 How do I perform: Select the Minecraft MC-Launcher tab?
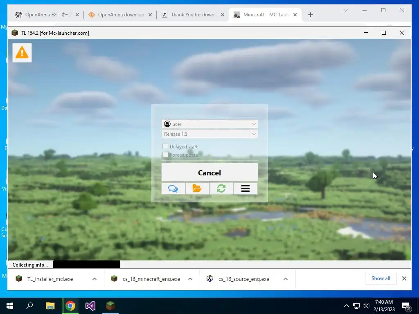[x=265, y=15]
